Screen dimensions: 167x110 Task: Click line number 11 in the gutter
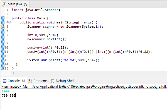coord(6,52)
